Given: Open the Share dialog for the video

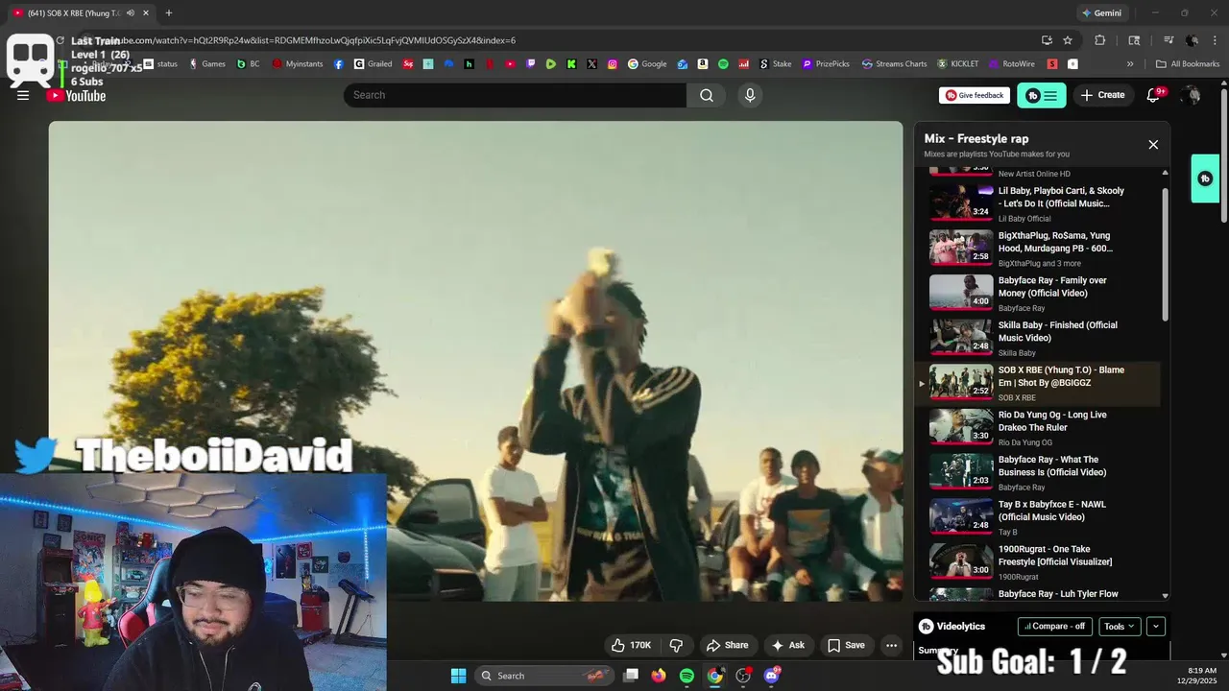Looking at the screenshot, I should pos(727,645).
